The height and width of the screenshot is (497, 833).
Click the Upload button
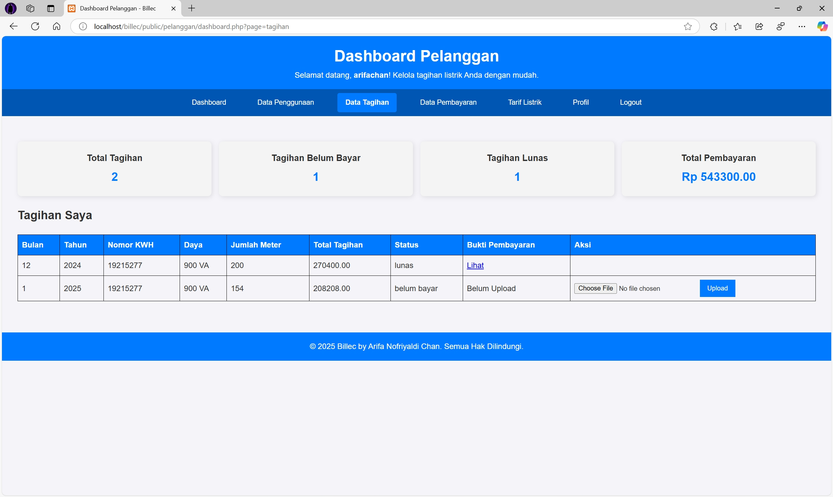click(x=717, y=289)
